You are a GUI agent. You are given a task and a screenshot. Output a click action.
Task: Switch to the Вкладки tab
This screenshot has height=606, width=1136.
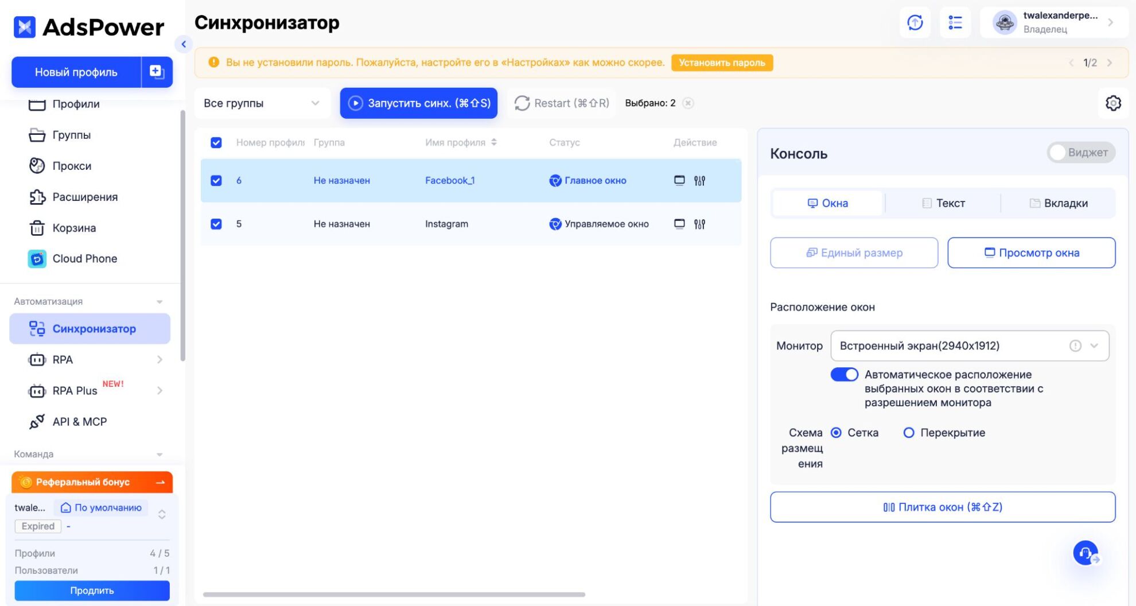(x=1059, y=203)
